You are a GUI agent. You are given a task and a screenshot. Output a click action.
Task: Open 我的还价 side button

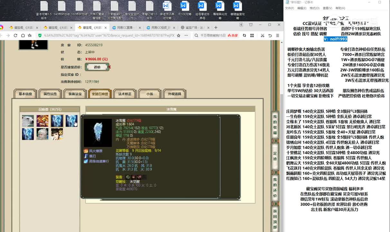click(x=275, y=187)
